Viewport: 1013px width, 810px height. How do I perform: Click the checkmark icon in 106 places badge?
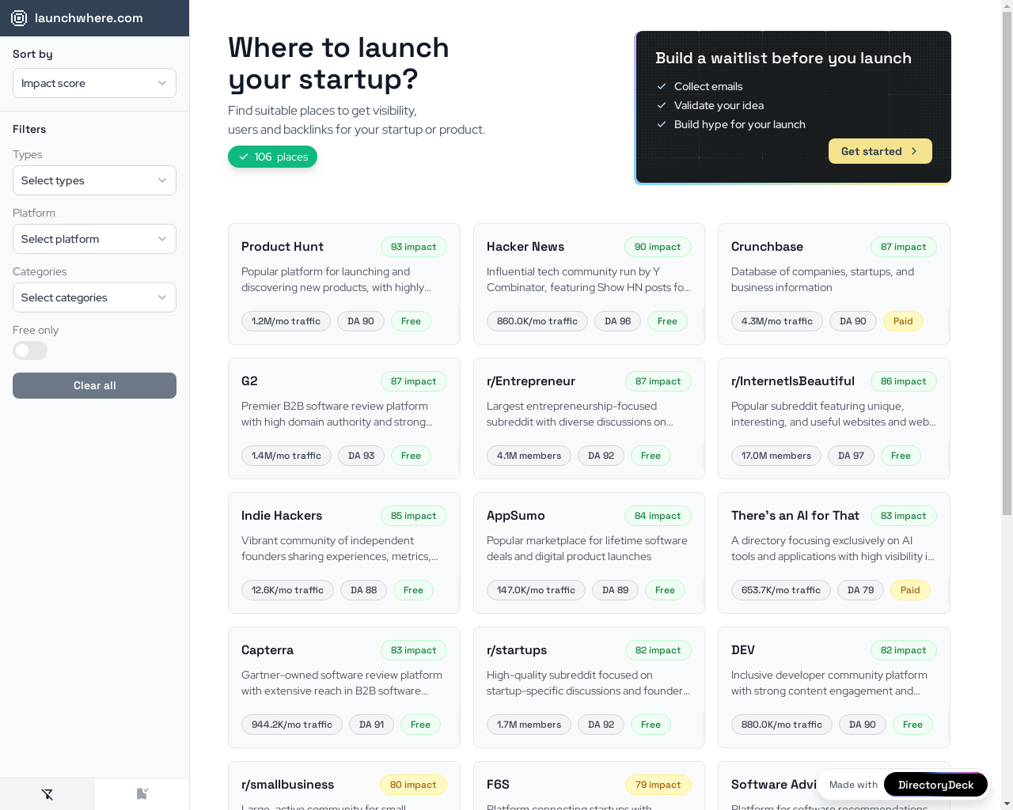click(244, 157)
